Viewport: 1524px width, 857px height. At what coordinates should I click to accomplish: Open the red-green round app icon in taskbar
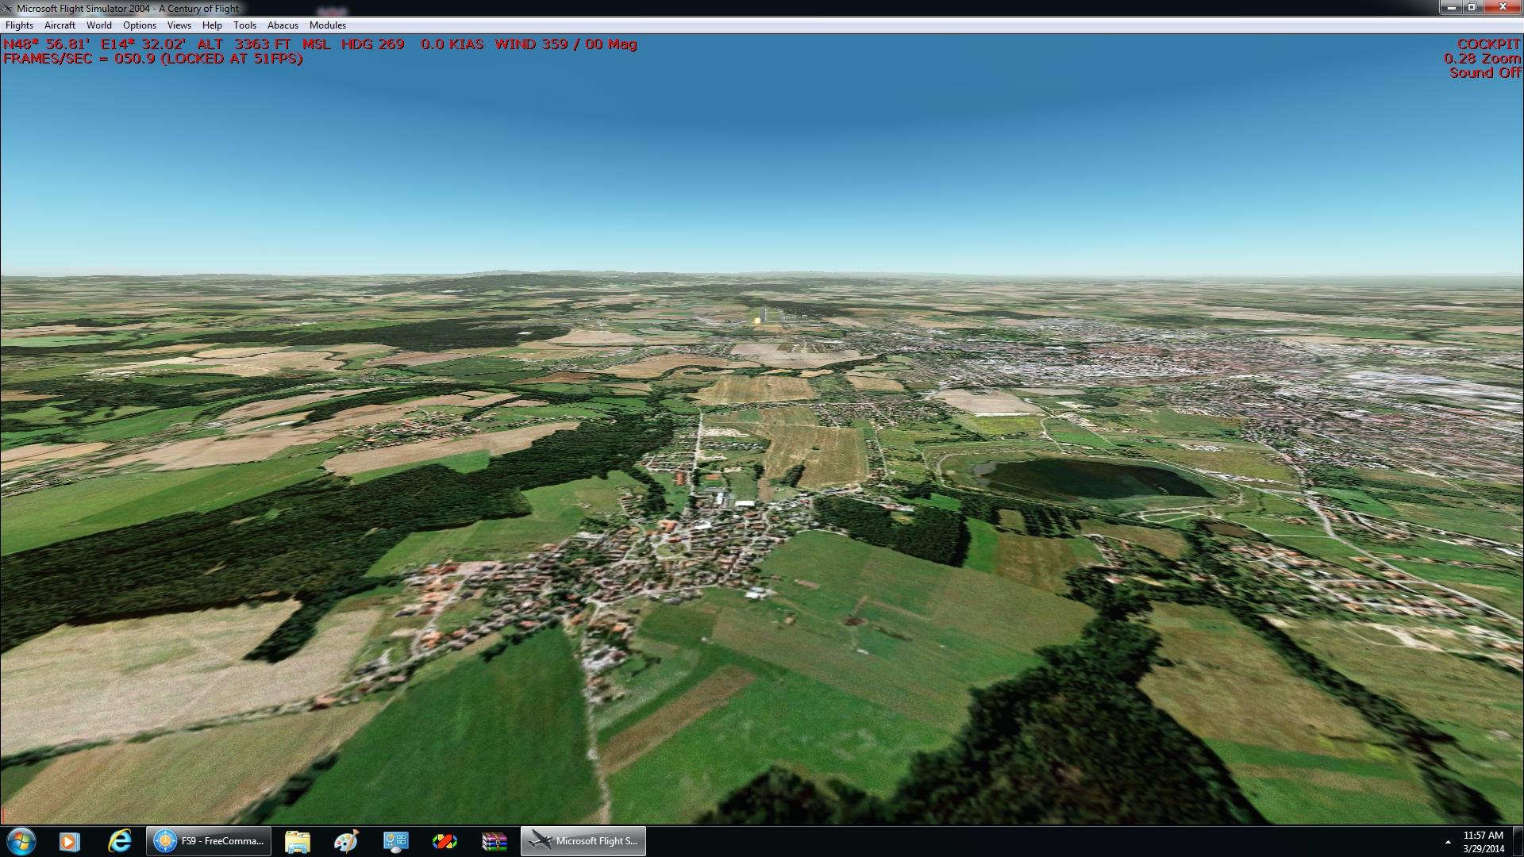(444, 841)
